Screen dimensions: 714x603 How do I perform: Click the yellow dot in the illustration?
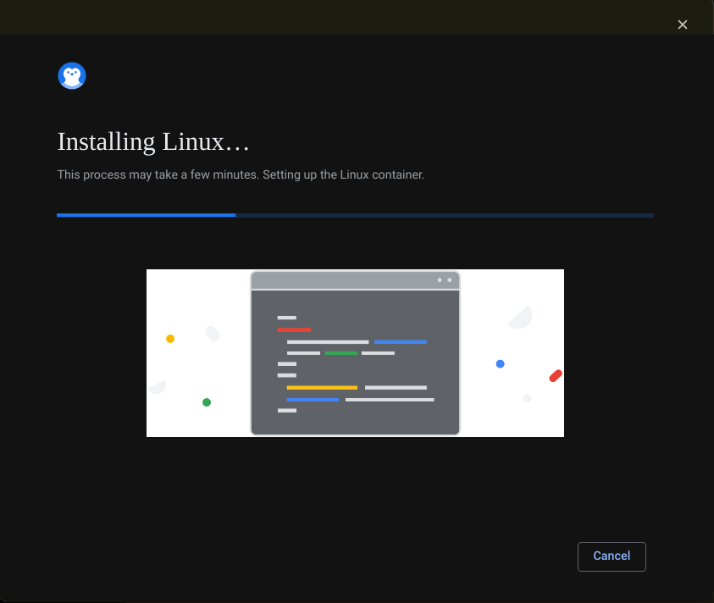[x=170, y=339]
